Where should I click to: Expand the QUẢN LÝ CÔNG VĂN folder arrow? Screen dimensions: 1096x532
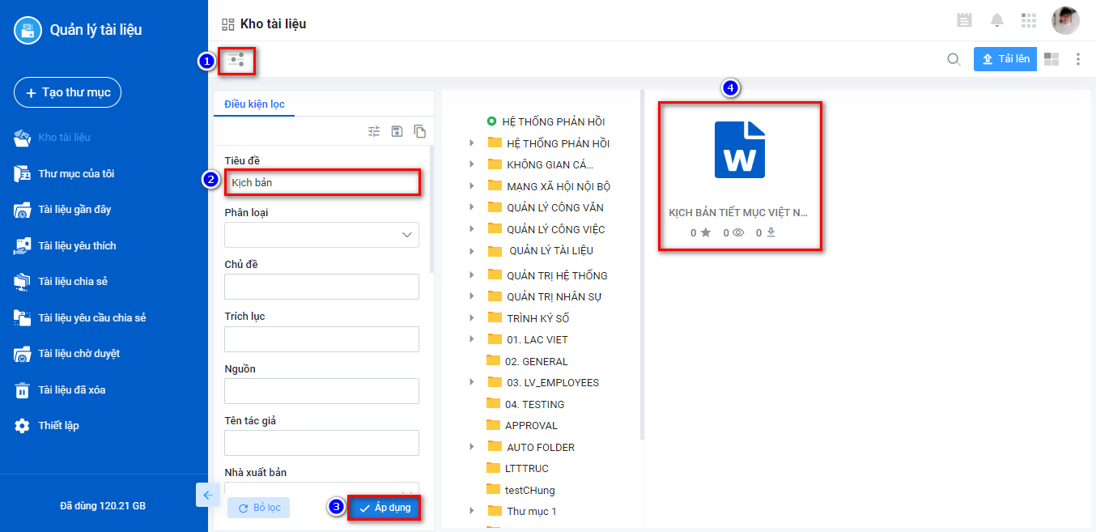coord(472,207)
